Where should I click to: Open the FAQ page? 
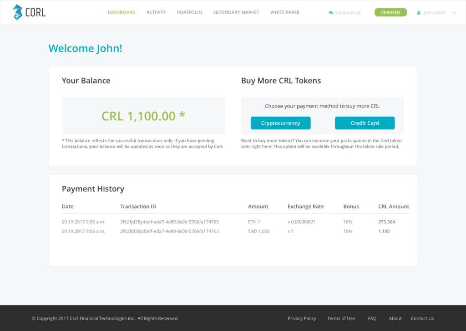[x=372, y=318]
